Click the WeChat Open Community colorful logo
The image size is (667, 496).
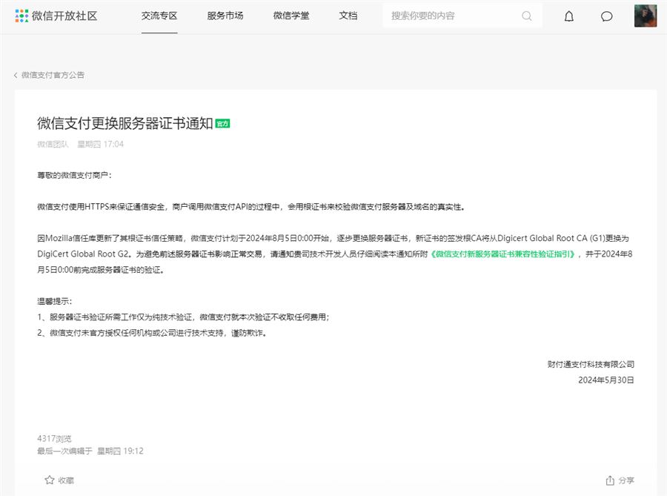pos(21,16)
